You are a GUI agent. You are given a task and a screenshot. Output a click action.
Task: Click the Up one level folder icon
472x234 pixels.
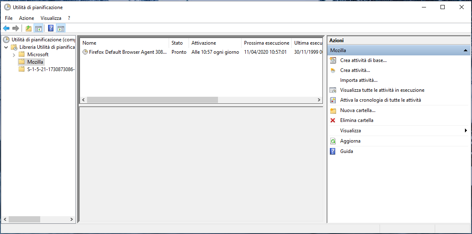point(29,28)
